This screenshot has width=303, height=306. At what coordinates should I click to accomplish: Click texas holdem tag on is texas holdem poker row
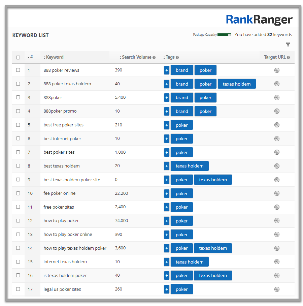tap(213, 276)
